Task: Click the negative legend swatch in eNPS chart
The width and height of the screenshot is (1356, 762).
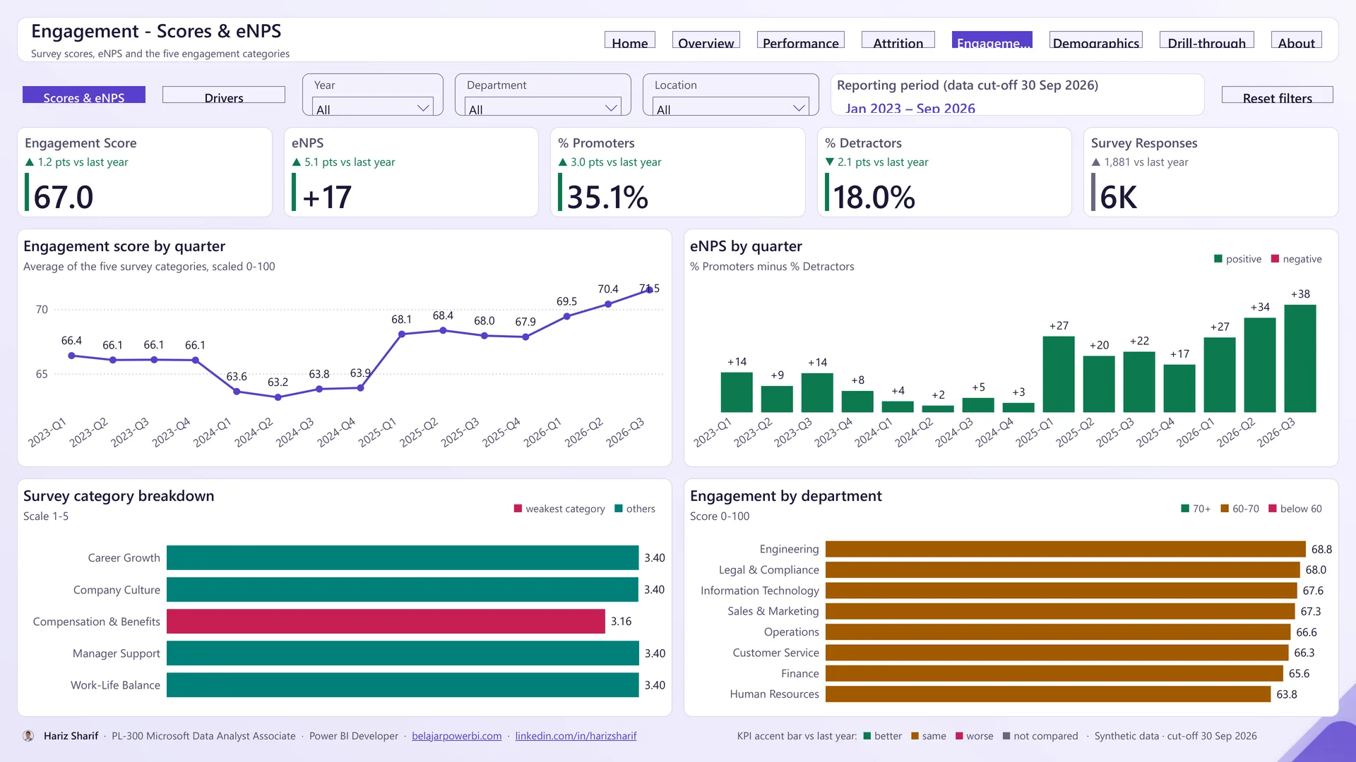Action: (x=1275, y=259)
